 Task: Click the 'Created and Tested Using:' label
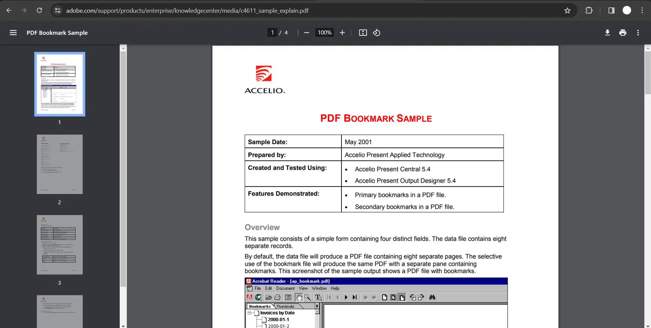click(x=287, y=168)
